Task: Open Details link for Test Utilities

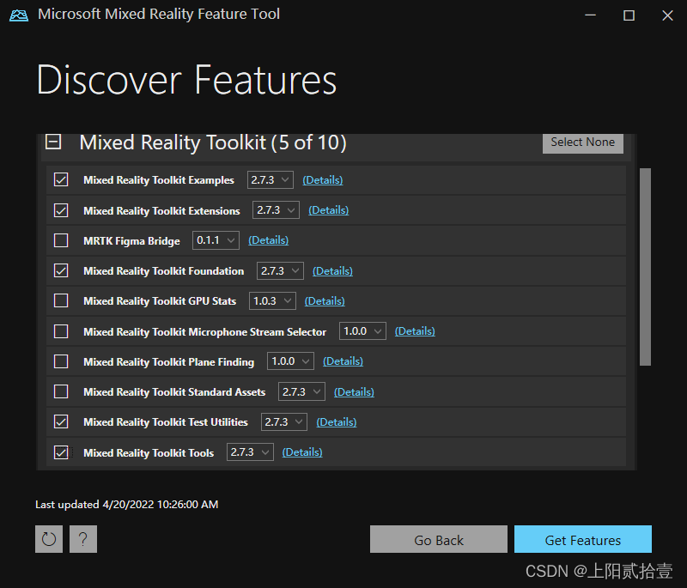Action: (337, 422)
